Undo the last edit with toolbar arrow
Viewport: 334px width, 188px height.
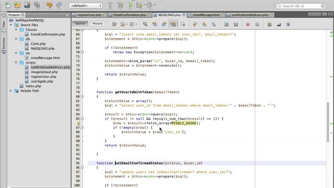click(x=49, y=5)
